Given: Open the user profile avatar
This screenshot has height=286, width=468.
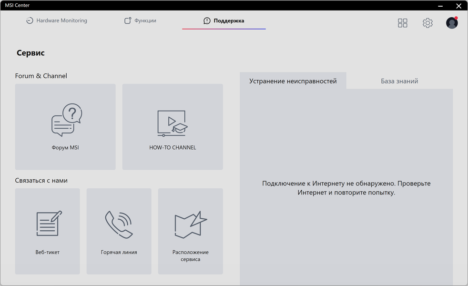Looking at the screenshot, I should tap(452, 23).
